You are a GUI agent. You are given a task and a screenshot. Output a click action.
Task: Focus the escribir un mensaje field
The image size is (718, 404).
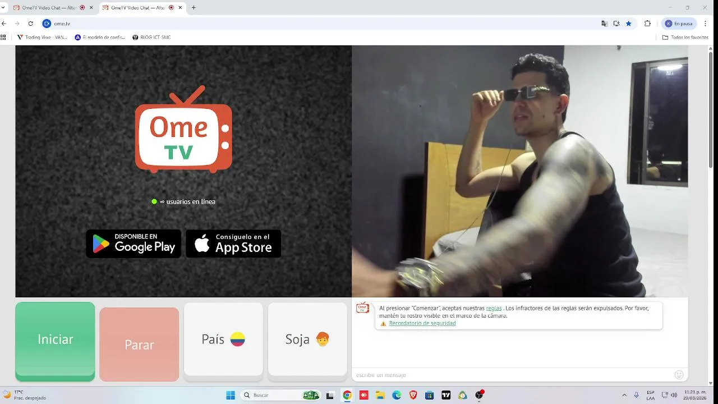point(513,375)
